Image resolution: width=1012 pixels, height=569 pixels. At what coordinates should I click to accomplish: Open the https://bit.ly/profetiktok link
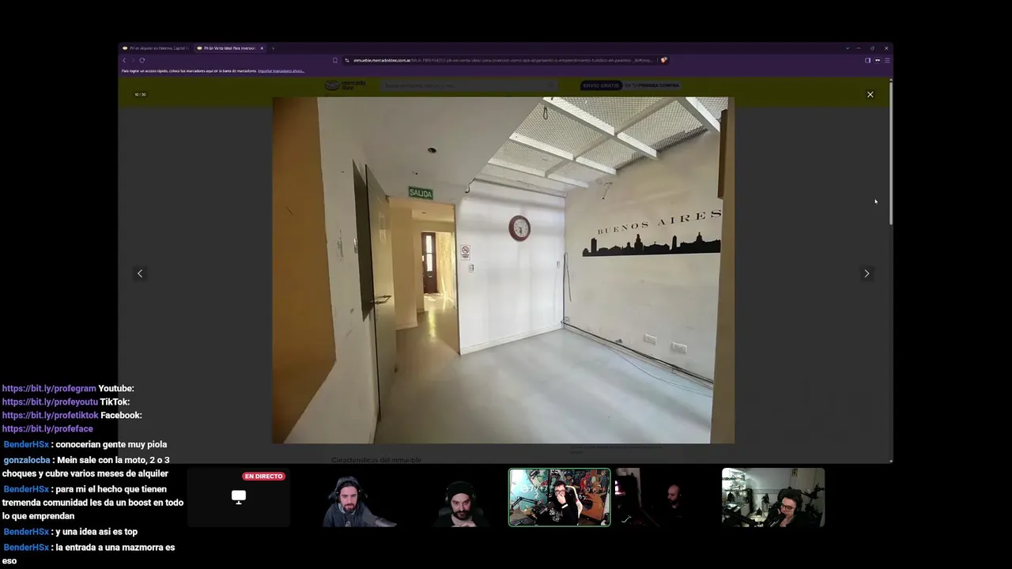click(x=50, y=416)
